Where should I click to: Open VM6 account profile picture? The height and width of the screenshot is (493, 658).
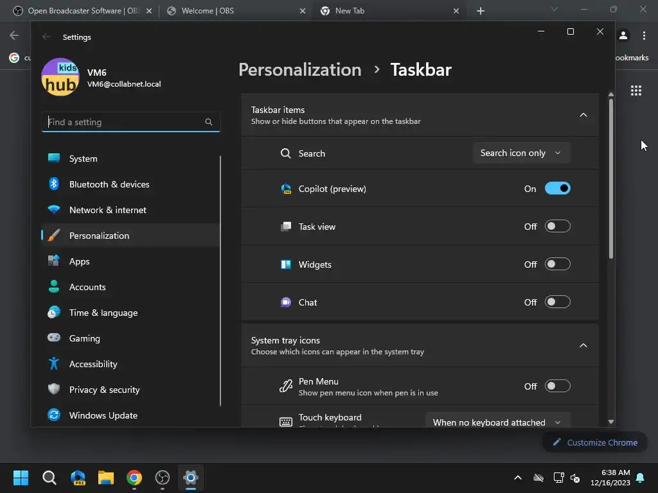pyautogui.click(x=60, y=77)
